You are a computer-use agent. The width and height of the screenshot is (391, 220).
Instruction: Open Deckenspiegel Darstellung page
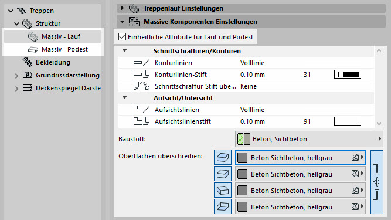(x=68, y=88)
